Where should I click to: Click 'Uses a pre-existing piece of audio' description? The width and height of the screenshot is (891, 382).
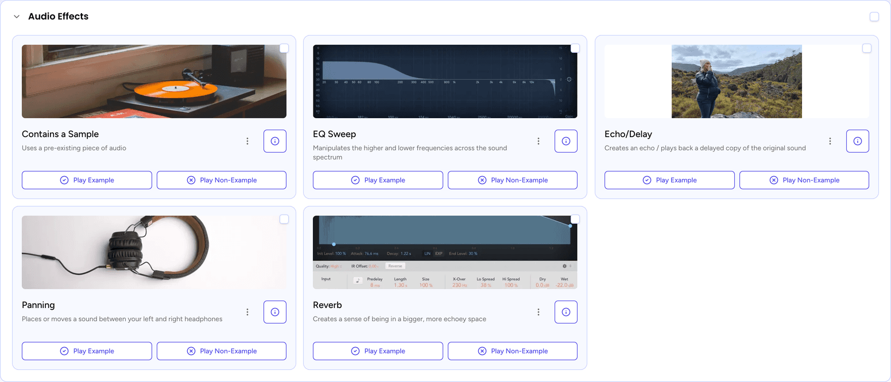click(x=74, y=148)
